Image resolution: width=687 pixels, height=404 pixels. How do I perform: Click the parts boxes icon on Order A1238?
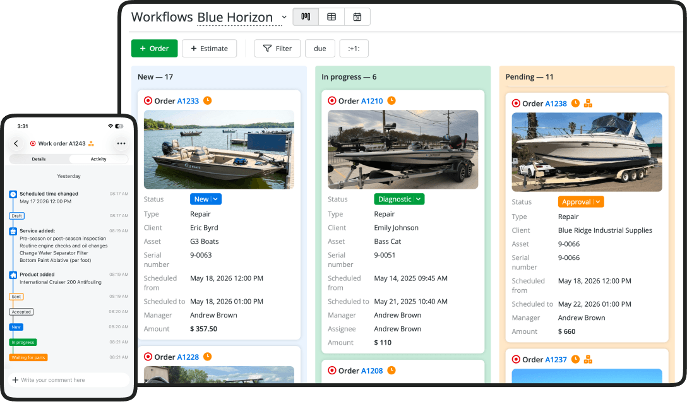point(588,104)
